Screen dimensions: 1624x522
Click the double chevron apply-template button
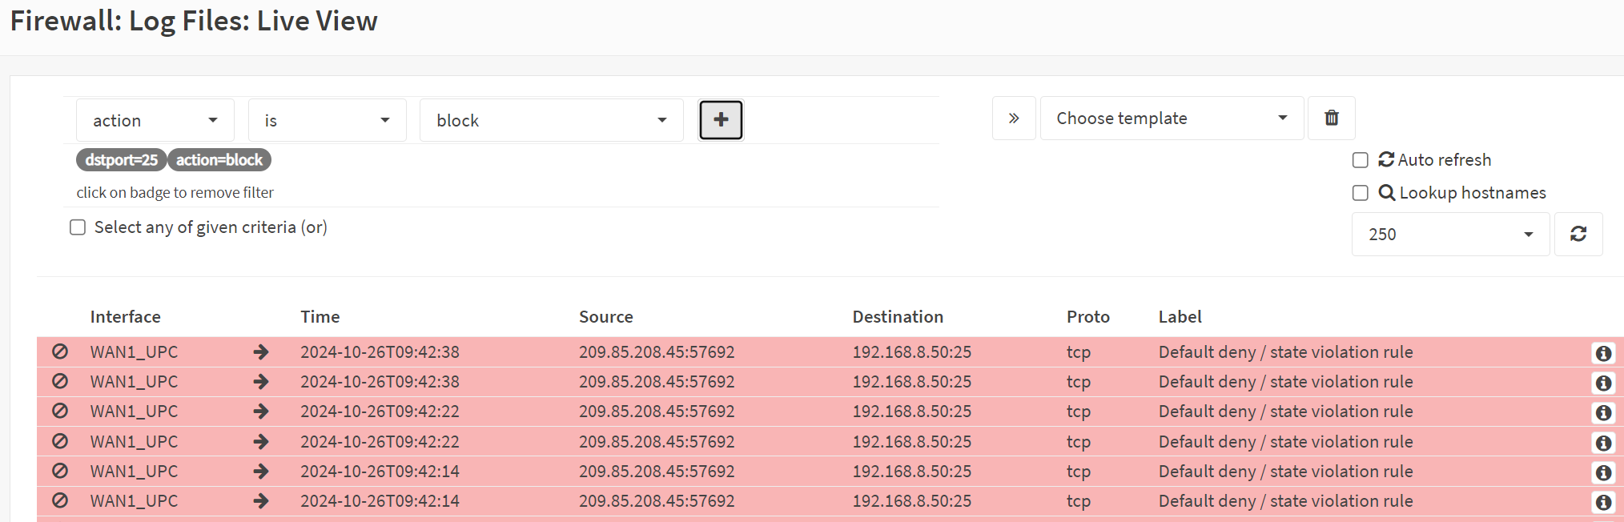(x=1014, y=118)
